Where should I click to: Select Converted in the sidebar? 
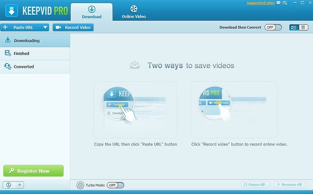point(35,67)
